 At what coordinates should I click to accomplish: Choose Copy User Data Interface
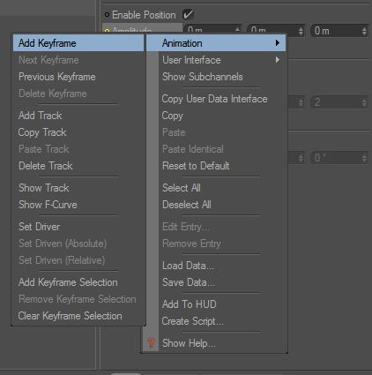pos(216,99)
